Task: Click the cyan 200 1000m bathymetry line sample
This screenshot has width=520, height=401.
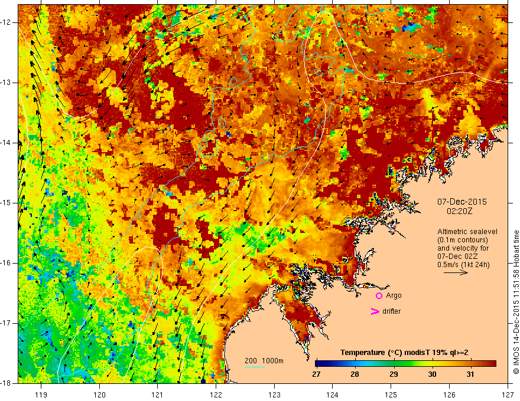Action: (x=255, y=367)
